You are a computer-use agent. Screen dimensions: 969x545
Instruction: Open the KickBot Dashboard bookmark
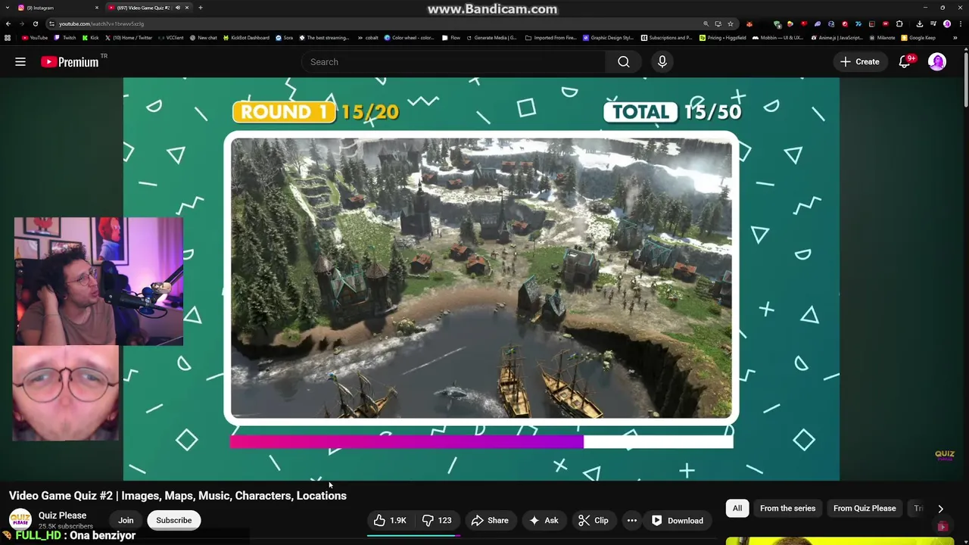click(x=246, y=38)
